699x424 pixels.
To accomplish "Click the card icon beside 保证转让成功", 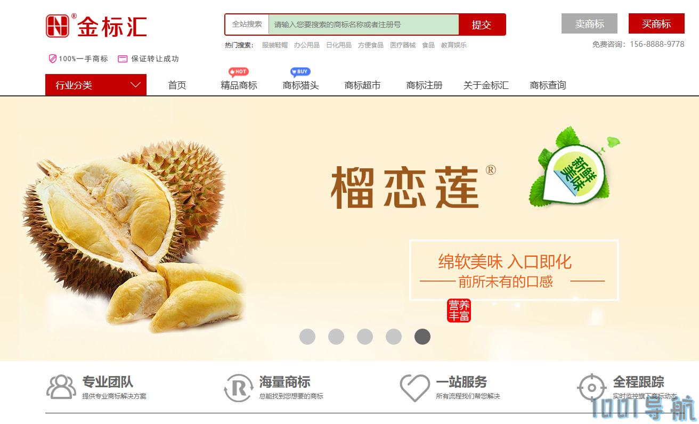I will [x=123, y=59].
